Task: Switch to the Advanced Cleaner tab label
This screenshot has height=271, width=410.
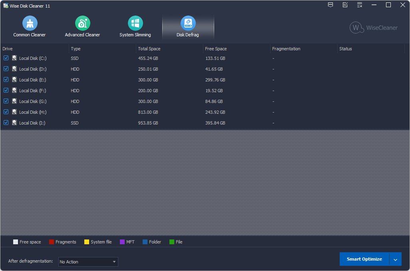Action: point(82,35)
